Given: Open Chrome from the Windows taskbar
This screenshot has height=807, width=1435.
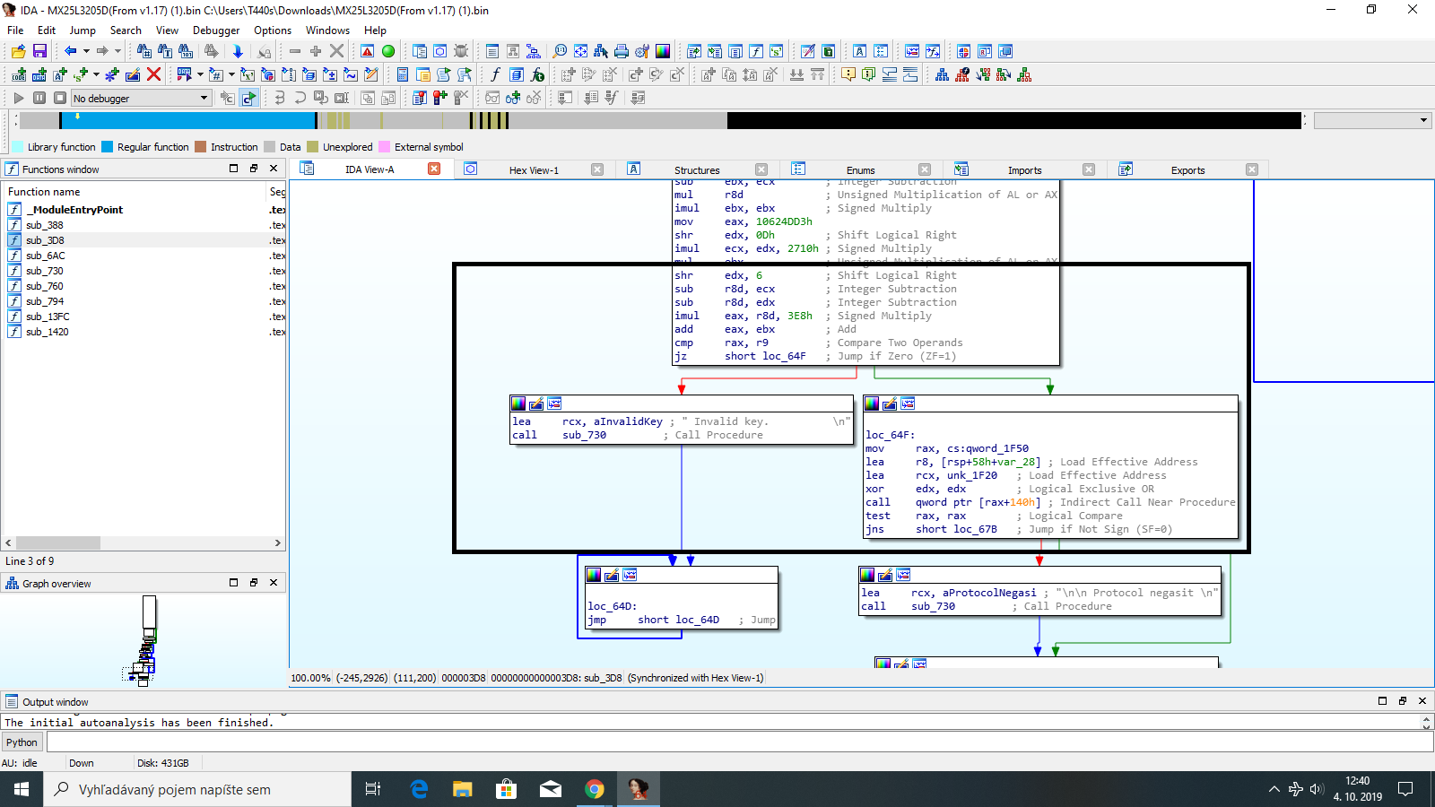Looking at the screenshot, I should click(594, 789).
